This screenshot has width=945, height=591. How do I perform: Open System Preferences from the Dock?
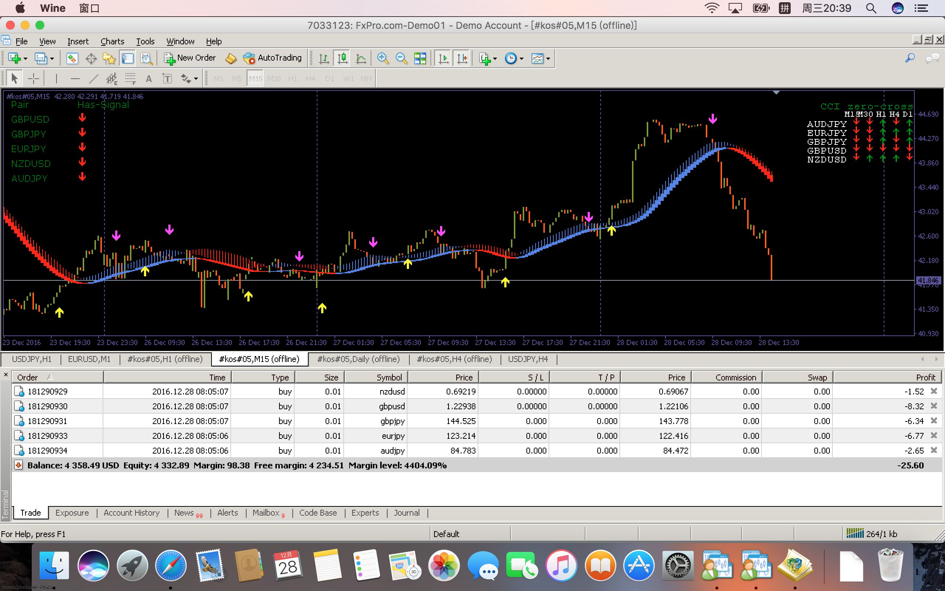pyautogui.click(x=678, y=565)
